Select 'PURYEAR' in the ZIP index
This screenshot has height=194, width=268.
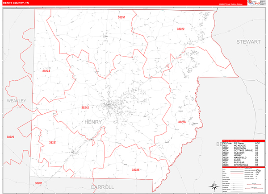[239, 162]
